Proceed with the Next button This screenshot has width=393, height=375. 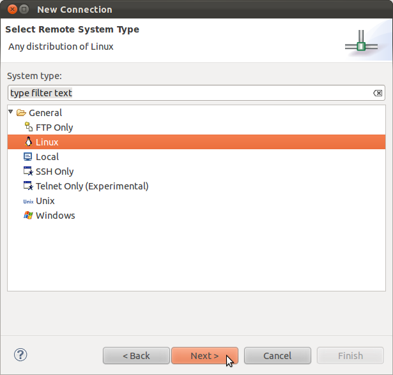tap(204, 355)
